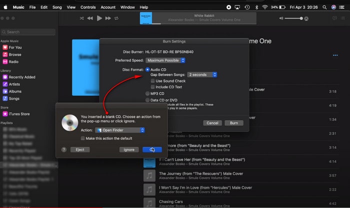Select If I Can't Love Her track
The height and width of the screenshot is (208, 350).
[241, 162]
